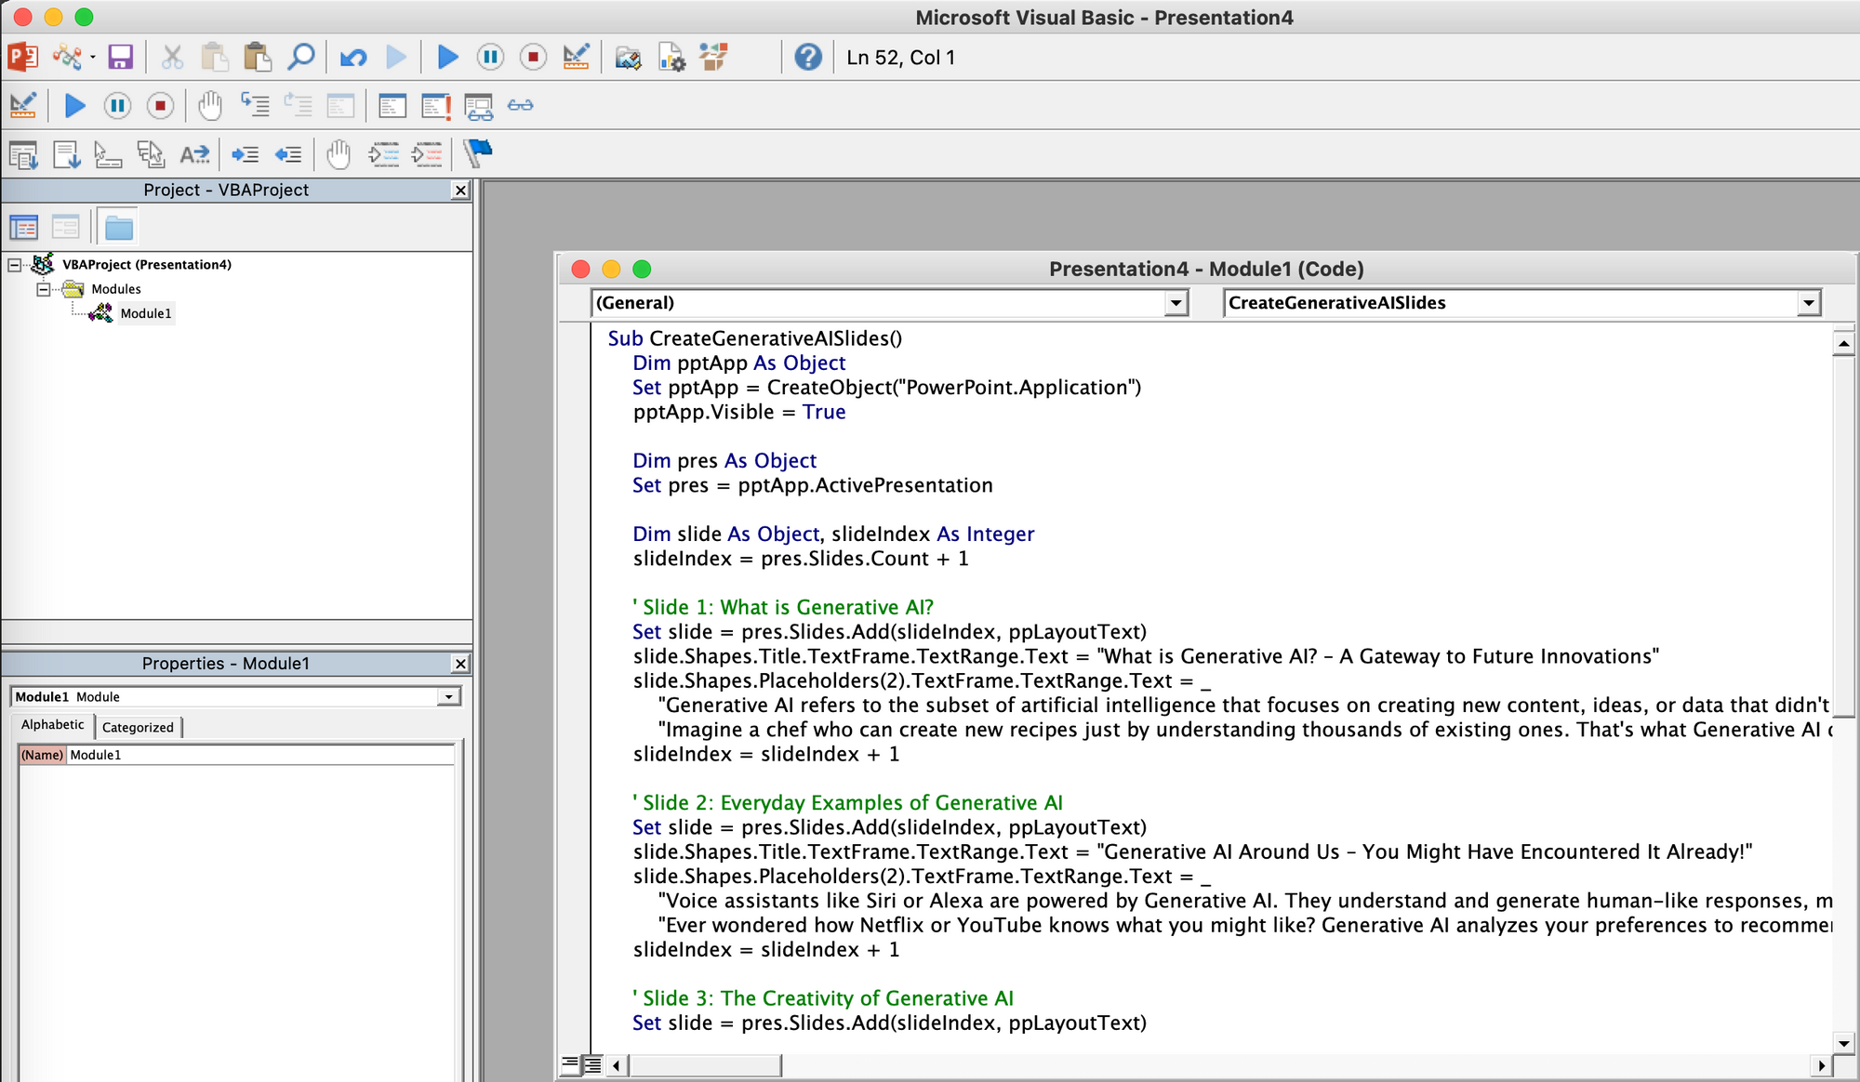Click the blue Help question mark icon
The width and height of the screenshot is (1860, 1082).
tap(808, 58)
